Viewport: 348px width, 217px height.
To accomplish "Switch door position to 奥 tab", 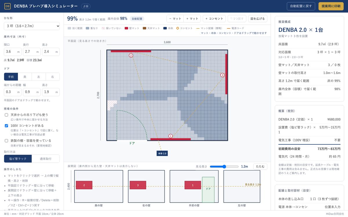I will pos(25,77).
